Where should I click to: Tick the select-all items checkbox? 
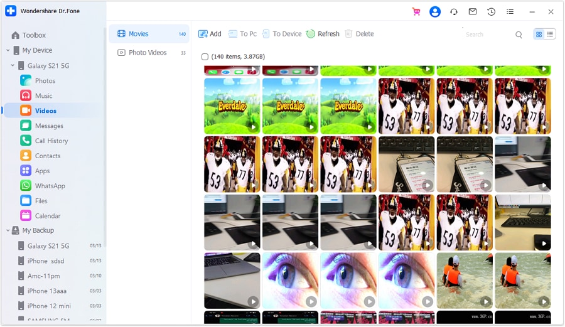[205, 56]
